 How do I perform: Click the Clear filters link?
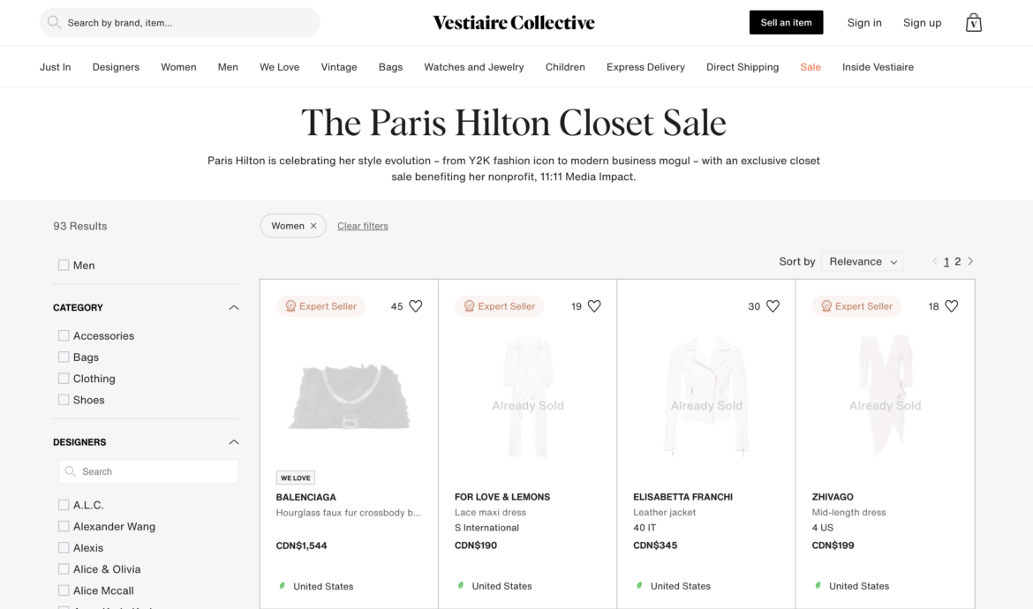click(x=362, y=225)
